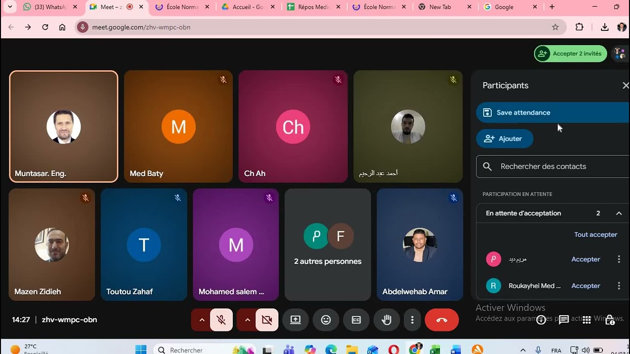Select Mazen Zidieh participant tile

click(52, 244)
